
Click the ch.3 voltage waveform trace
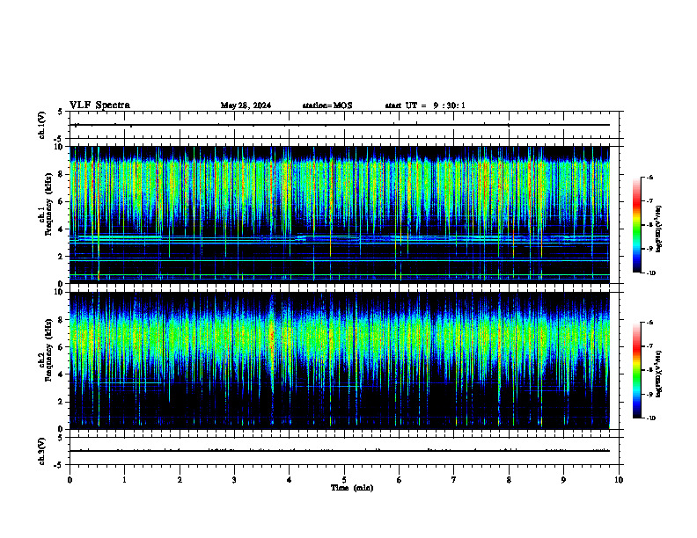pyautogui.click(x=340, y=451)
